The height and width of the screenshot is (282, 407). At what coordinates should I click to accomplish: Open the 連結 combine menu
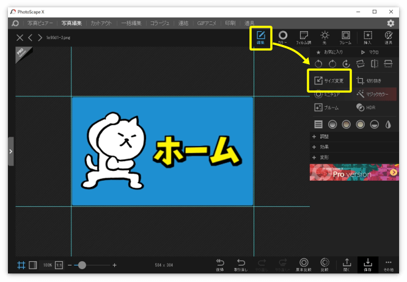click(x=183, y=23)
